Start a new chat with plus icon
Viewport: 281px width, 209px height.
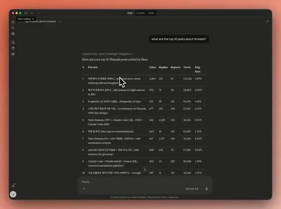pos(13,22)
